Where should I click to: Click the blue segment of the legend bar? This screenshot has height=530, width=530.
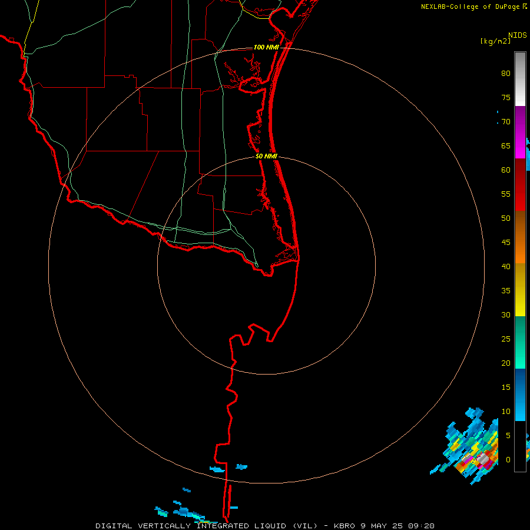(x=520, y=395)
